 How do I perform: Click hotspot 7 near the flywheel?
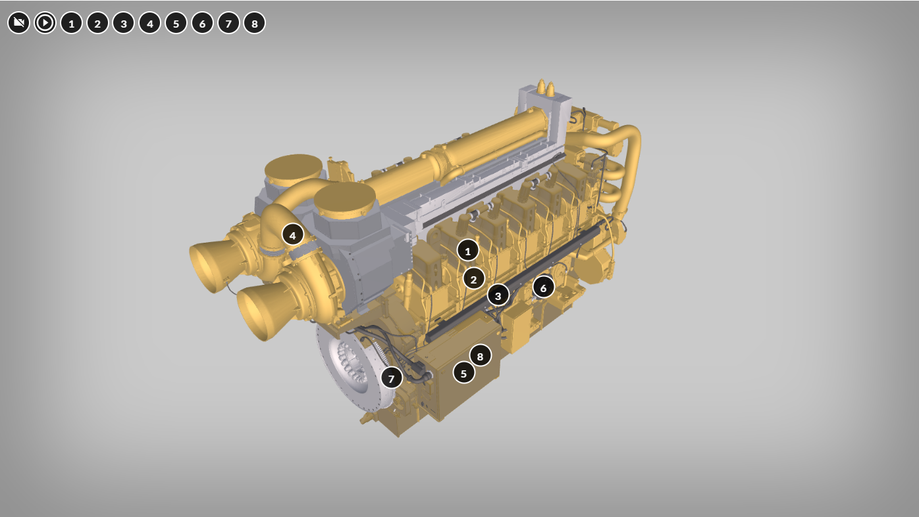click(391, 378)
